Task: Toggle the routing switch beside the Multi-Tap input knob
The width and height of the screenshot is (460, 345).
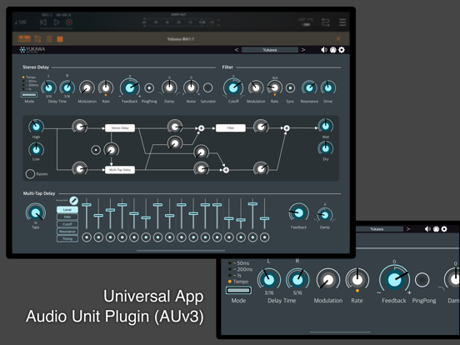Action: coord(96,150)
